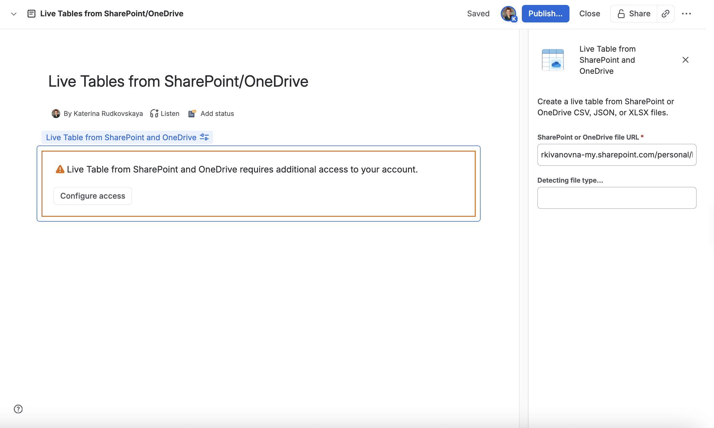
Task: Click the author name Katerina Rudkovskaya
Action: pyautogui.click(x=108, y=113)
